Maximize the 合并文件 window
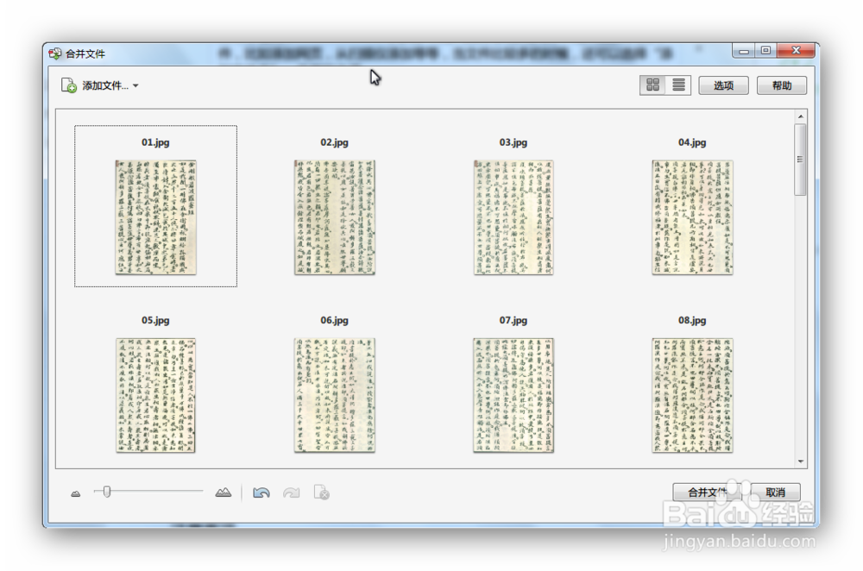This screenshot has width=863, height=571. (x=765, y=50)
